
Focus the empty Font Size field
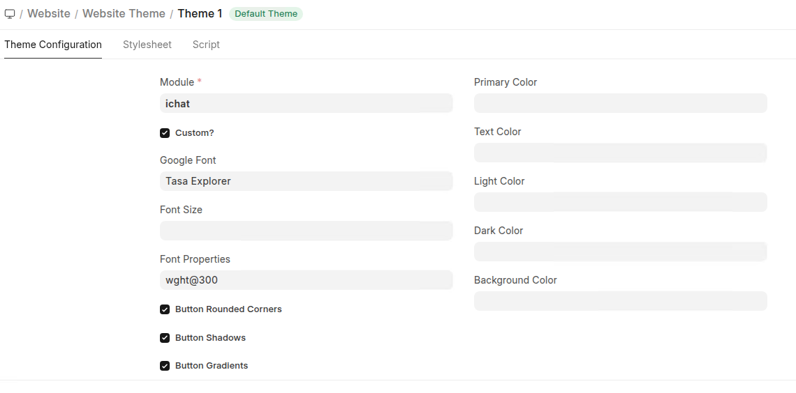click(306, 231)
